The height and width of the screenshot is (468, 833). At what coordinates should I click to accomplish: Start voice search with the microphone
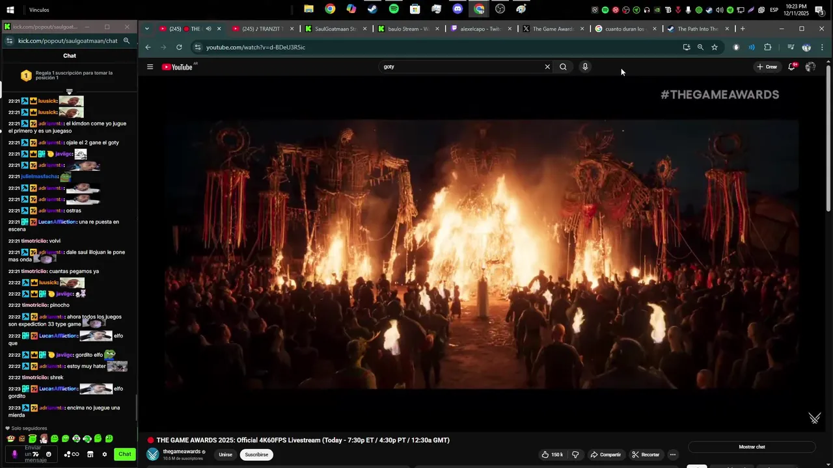(585, 66)
